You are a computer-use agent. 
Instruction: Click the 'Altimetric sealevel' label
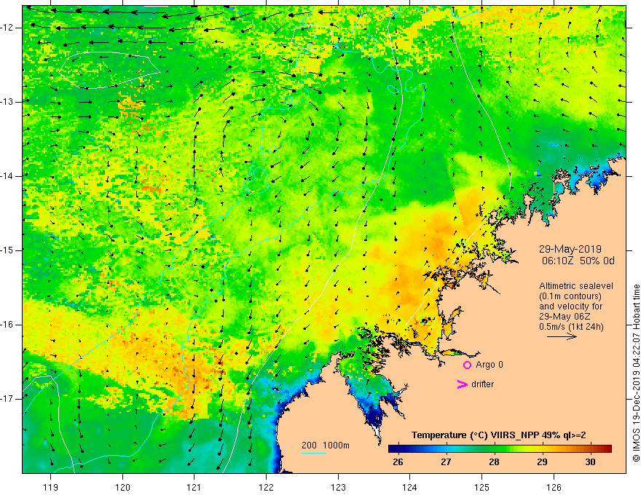point(576,286)
